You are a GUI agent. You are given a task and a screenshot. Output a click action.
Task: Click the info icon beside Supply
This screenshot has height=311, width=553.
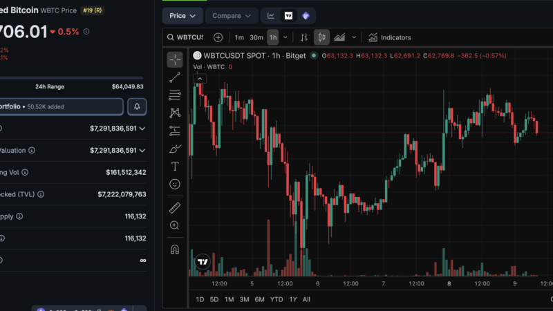(19, 216)
